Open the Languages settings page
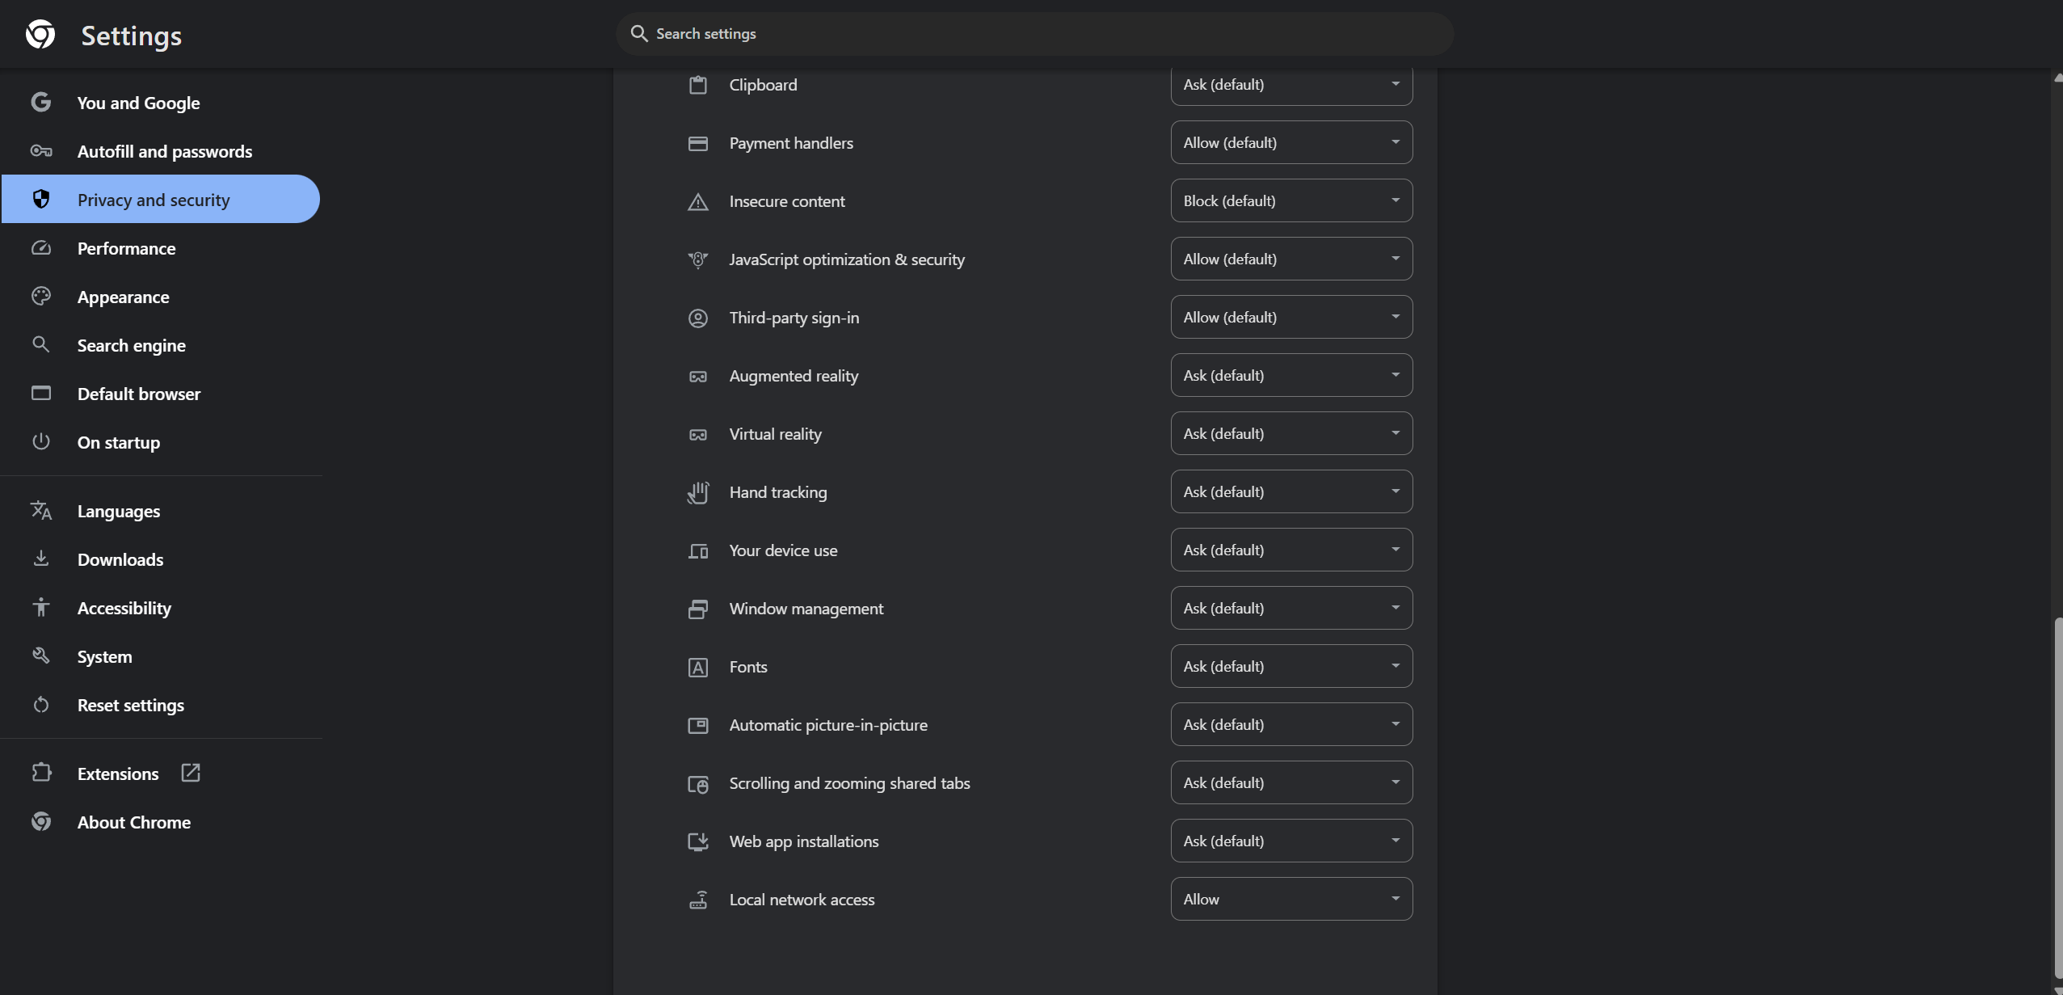This screenshot has height=995, width=2063. pos(160,511)
